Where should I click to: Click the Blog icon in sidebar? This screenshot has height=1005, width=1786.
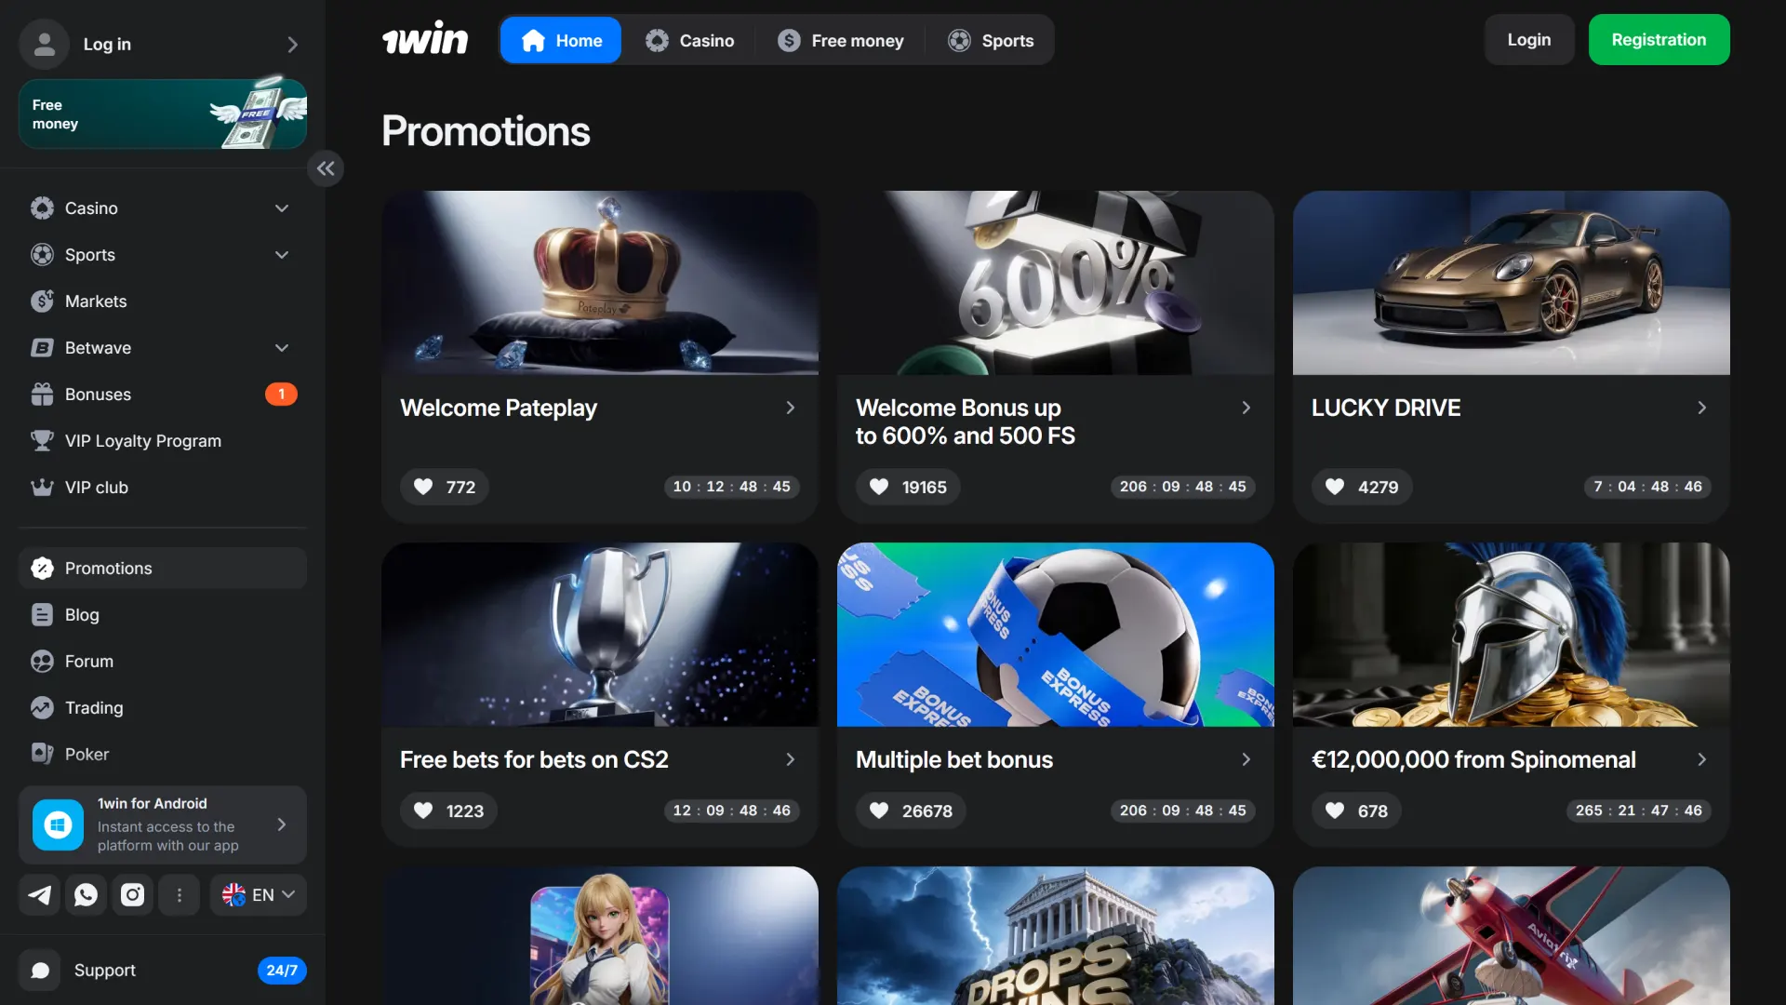coord(42,614)
